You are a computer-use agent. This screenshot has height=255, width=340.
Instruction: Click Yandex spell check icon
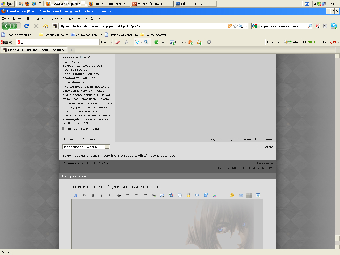[137, 42]
